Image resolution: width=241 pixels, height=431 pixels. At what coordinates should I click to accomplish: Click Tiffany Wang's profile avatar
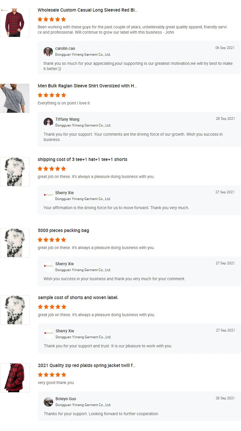point(48,122)
